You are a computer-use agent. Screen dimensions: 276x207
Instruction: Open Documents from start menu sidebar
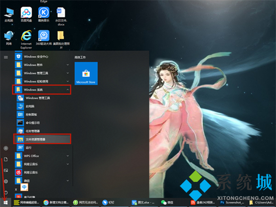click(6, 159)
